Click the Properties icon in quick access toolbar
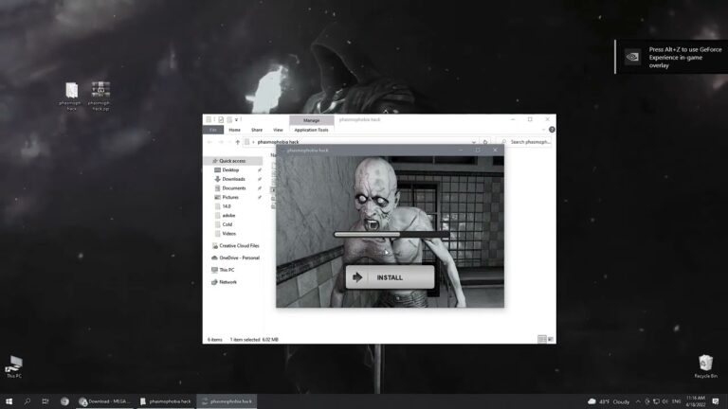Viewport: 728px width, 409px height. click(221, 119)
